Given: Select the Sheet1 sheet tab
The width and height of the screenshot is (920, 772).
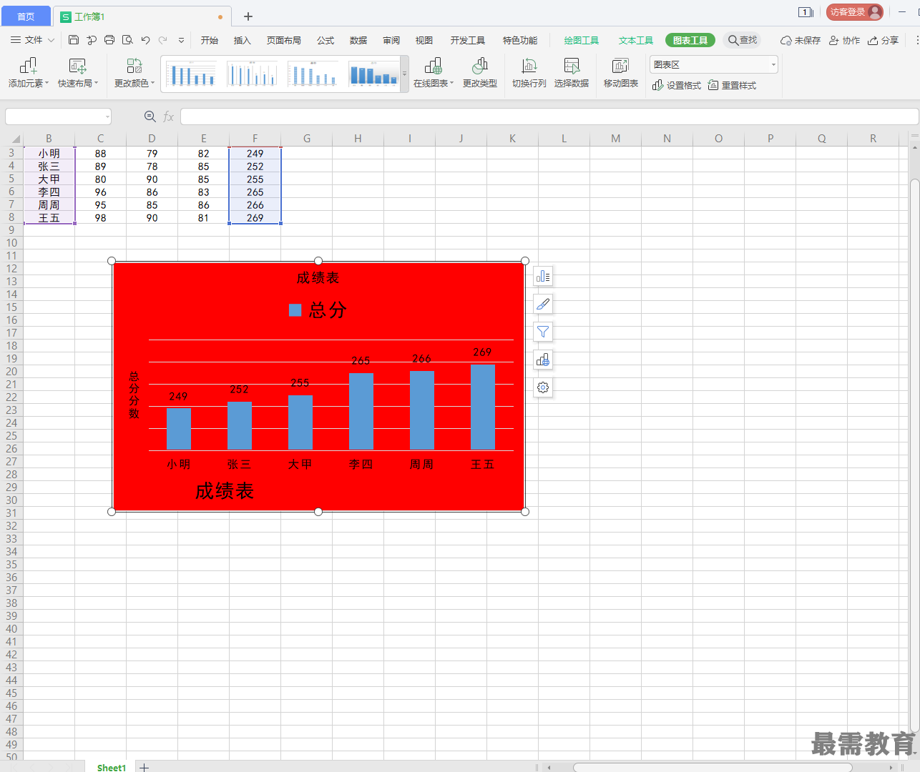Looking at the screenshot, I should click(x=111, y=767).
